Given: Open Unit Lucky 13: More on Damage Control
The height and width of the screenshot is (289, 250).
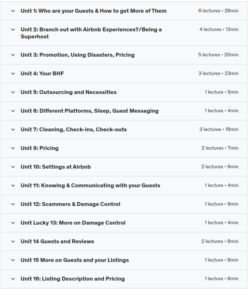Looking at the screenshot, I should click(73, 223).
